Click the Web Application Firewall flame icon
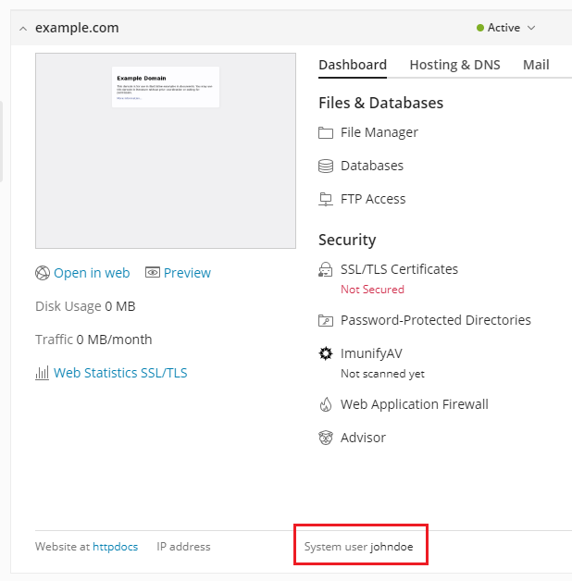 coord(325,404)
